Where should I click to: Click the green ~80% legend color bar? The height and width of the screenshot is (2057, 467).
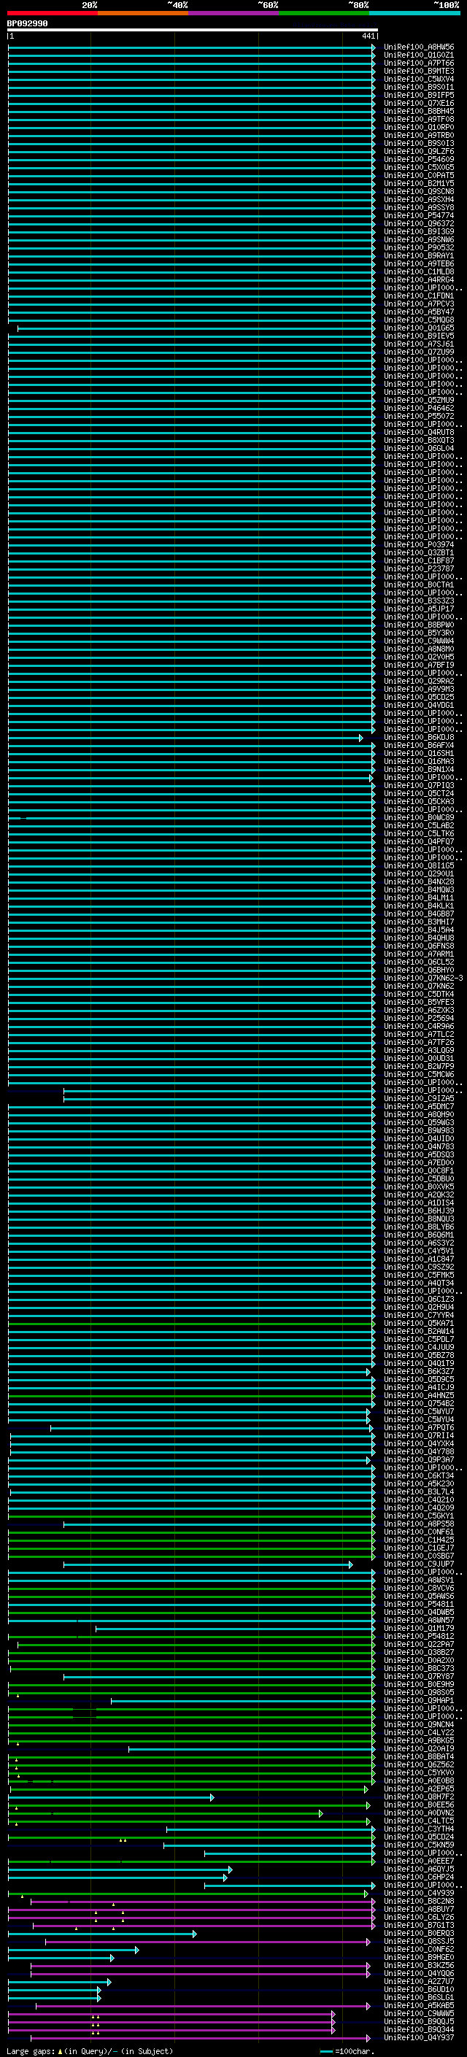point(324,13)
